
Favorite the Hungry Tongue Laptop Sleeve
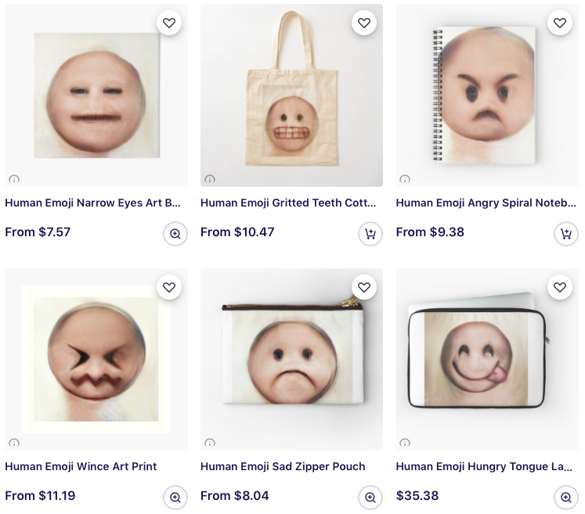click(560, 288)
